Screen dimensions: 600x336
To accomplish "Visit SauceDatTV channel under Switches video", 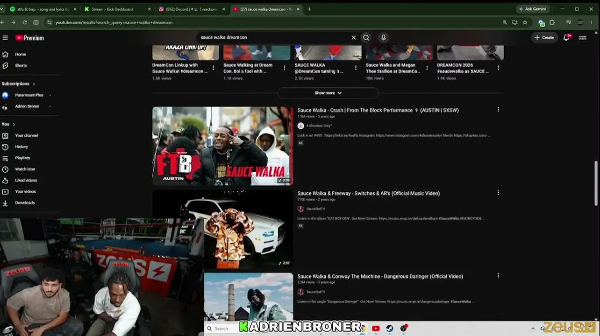I will click(x=315, y=209).
